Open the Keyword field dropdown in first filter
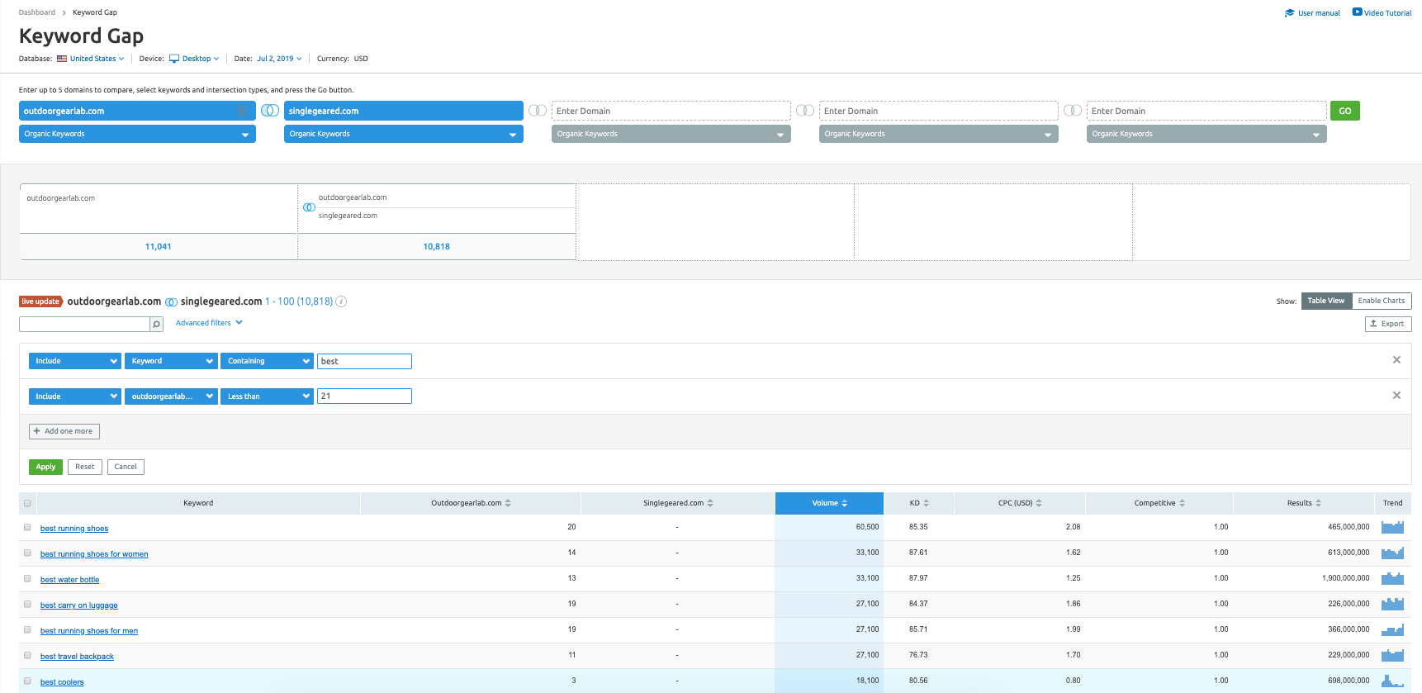 coord(171,361)
